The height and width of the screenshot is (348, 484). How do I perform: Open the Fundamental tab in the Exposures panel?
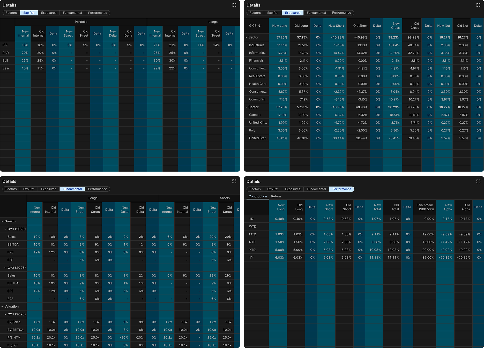pyautogui.click(x=316, y=13)
